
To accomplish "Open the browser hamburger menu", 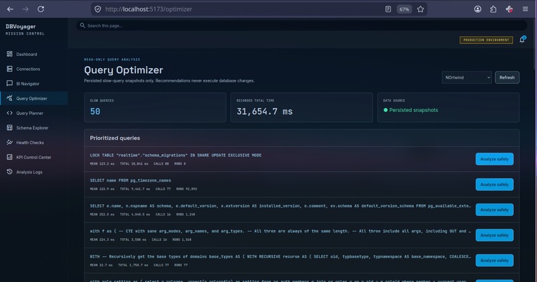I will click(x=526, y=9).
